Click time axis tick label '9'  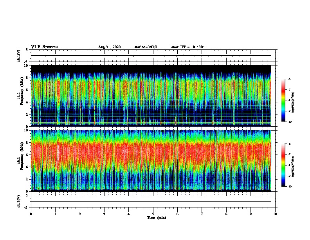coord(251,214)
